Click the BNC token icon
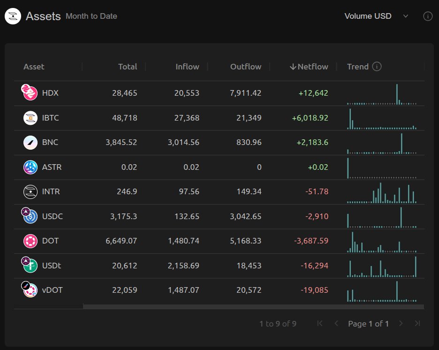This screenshot has width=439, height=350. (x=30, y=143)
